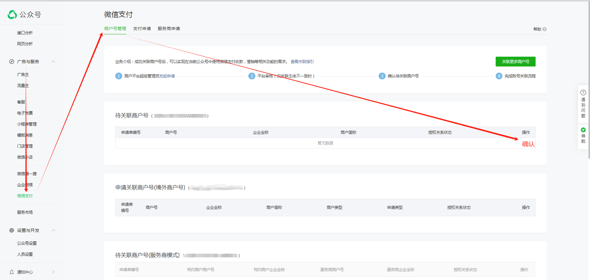Open 流量主 in the sidebar
The image size is (590, 280).
(x=23, y=85)
